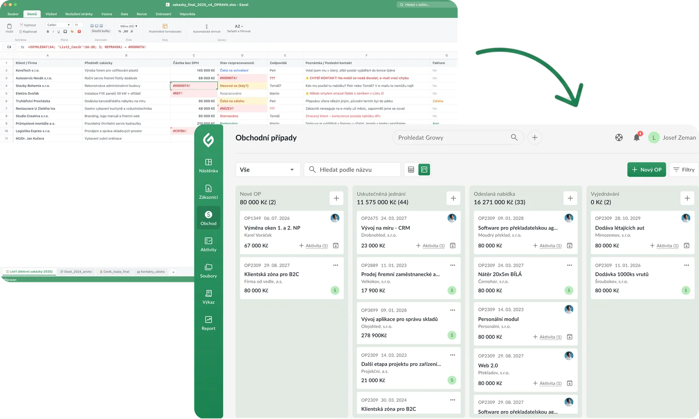Open Aktivity section in sidebar
The height and width of the screenshot is (419, 699).
208,244
